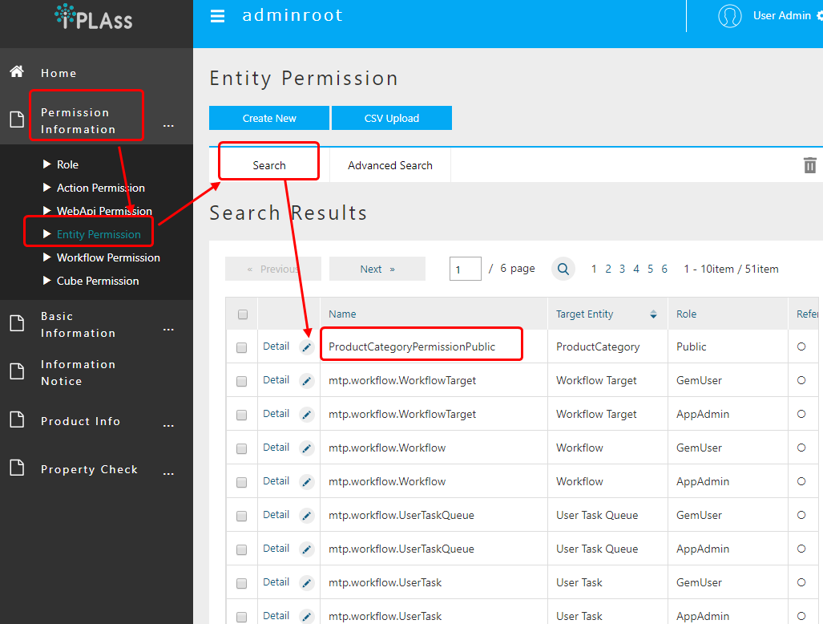Expand Product Info ellipsis menu
This screenshot has height=624, width=823.
click(x=168, y=425)
